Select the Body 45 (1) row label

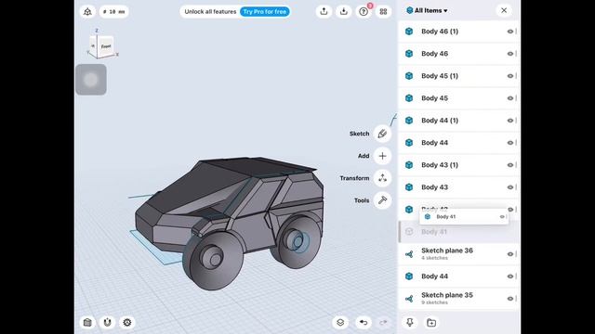pos(440,76)
